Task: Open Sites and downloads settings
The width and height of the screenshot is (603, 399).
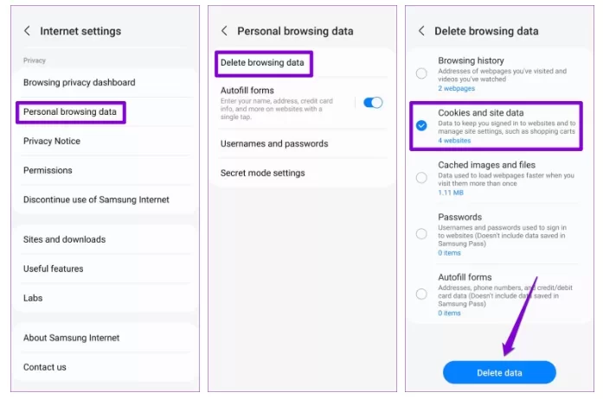Action: click(64, 239)
